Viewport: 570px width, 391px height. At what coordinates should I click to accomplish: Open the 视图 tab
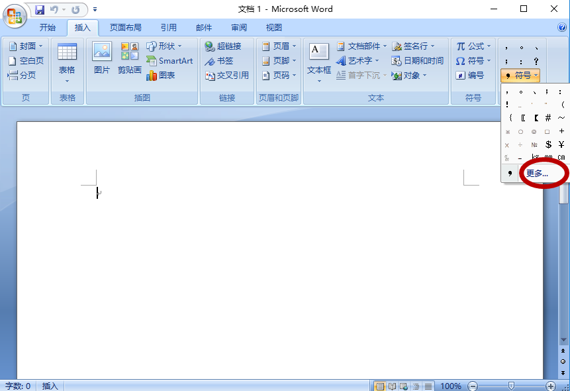click(273, 28)
